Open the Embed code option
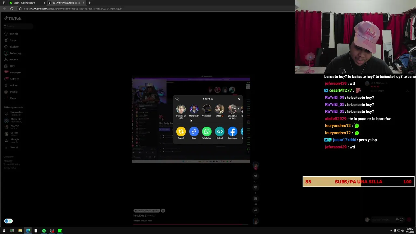Viewport: 416px width, 234px height. click(220, 131)
